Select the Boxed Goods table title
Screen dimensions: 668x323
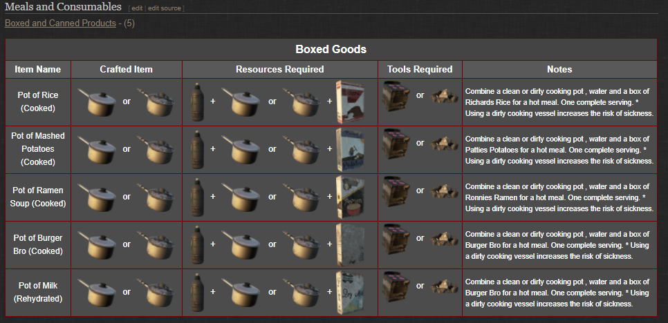pos(331,49)
